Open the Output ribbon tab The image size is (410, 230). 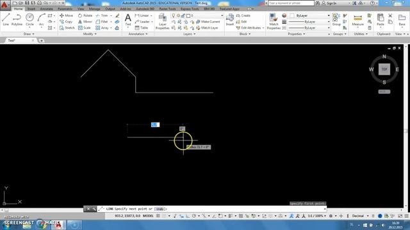click(110, 9)
